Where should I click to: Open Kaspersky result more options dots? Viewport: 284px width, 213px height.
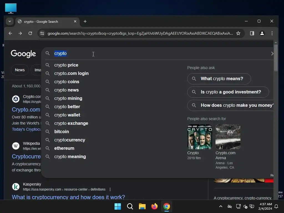pyautogui.click(x=110, y=189)
